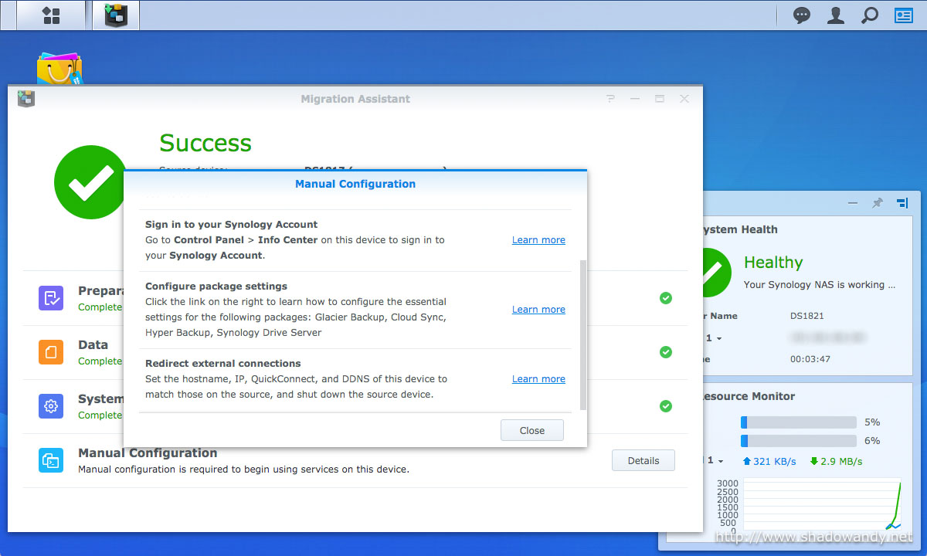Open the search magnifier icon
The height and width of the screenshot is (556, 927).
tap(870, 15)
